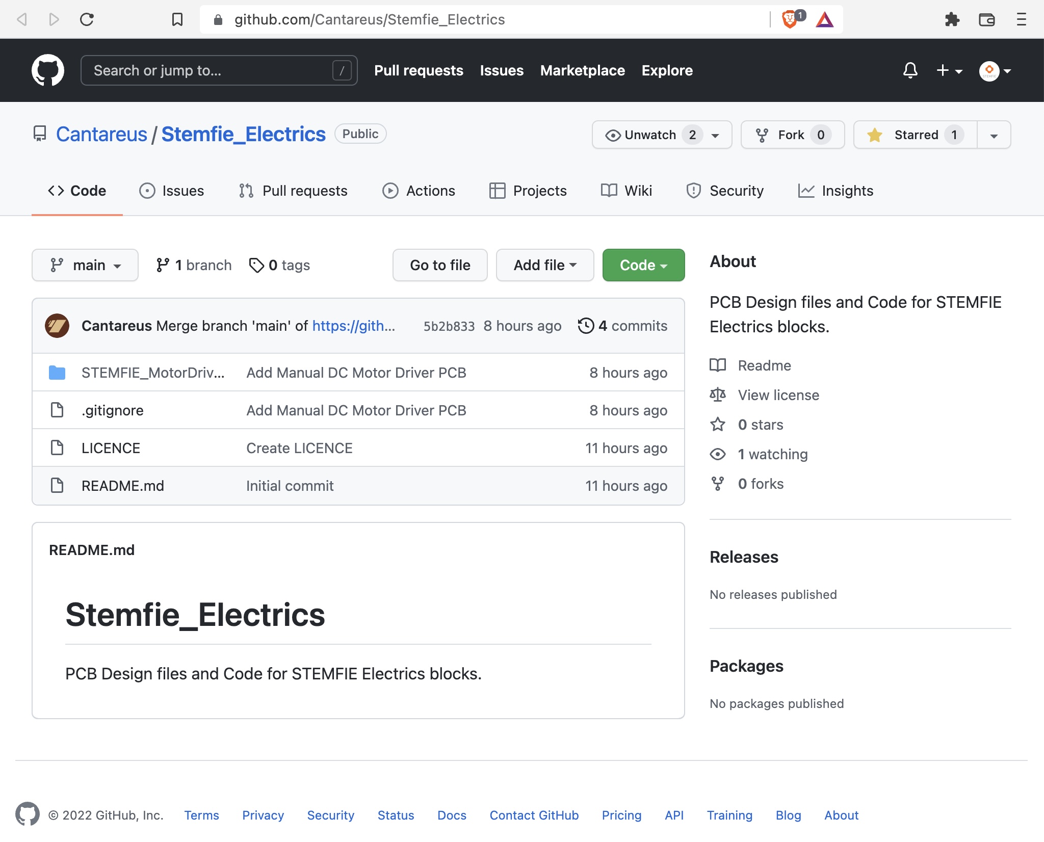This screenshot has height=842, width=1044.
Task: Open Pull requests in the top header
Action: tap(419, 70)
